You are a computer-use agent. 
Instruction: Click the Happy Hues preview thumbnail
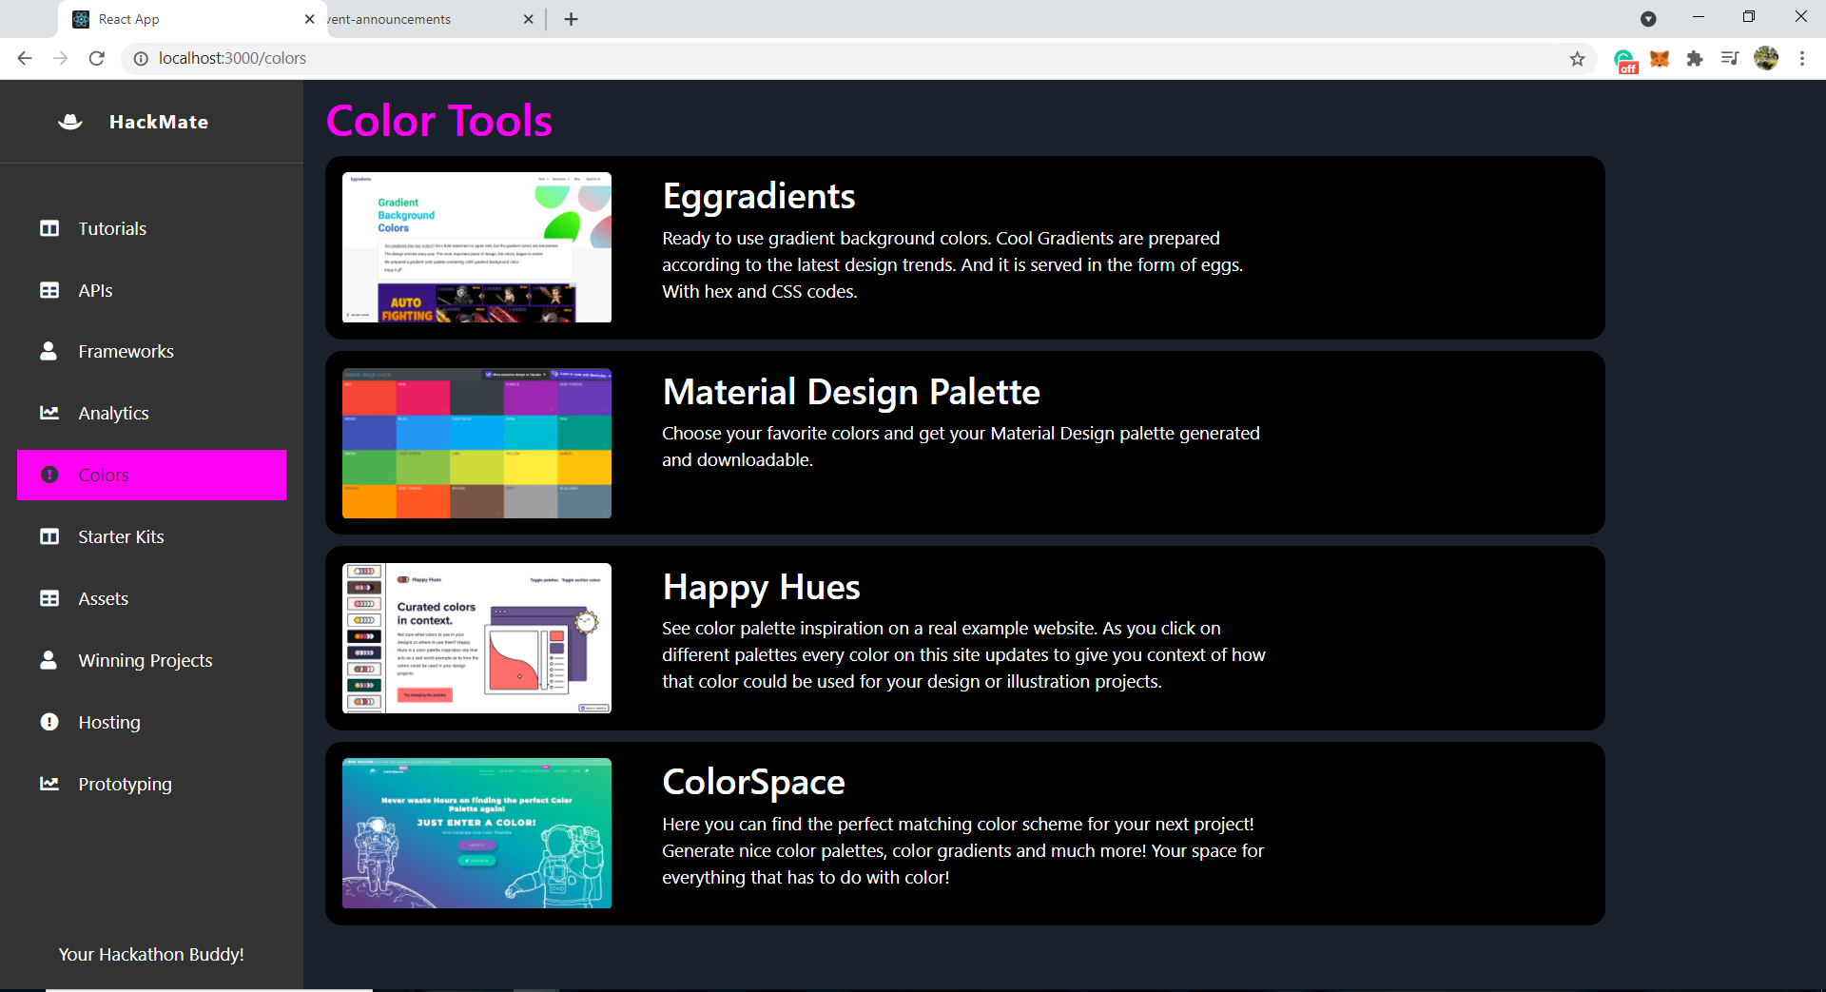(x=476, y=638)
